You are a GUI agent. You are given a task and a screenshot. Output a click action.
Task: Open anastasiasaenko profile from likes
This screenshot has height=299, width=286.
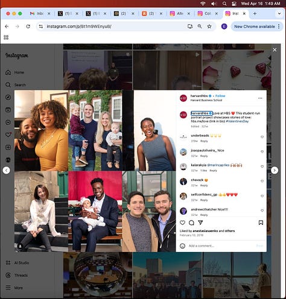(205, 231)
